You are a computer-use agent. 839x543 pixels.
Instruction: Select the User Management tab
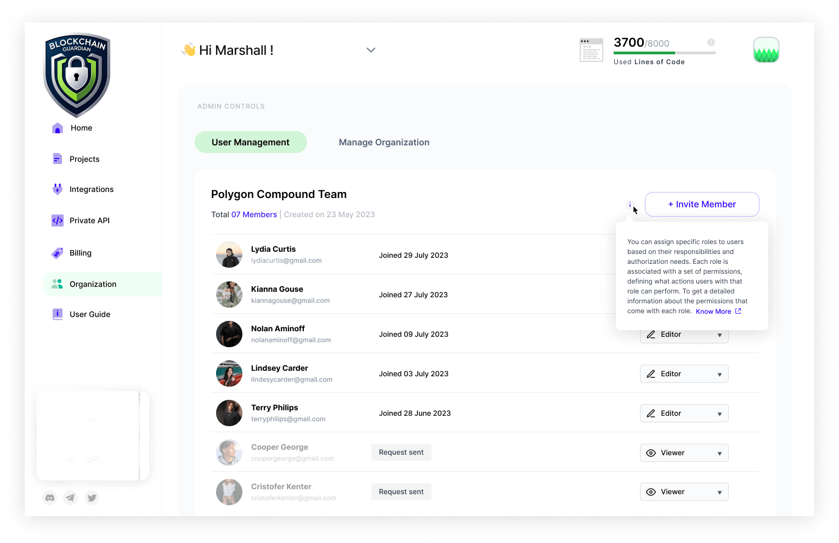coord(251,142)
